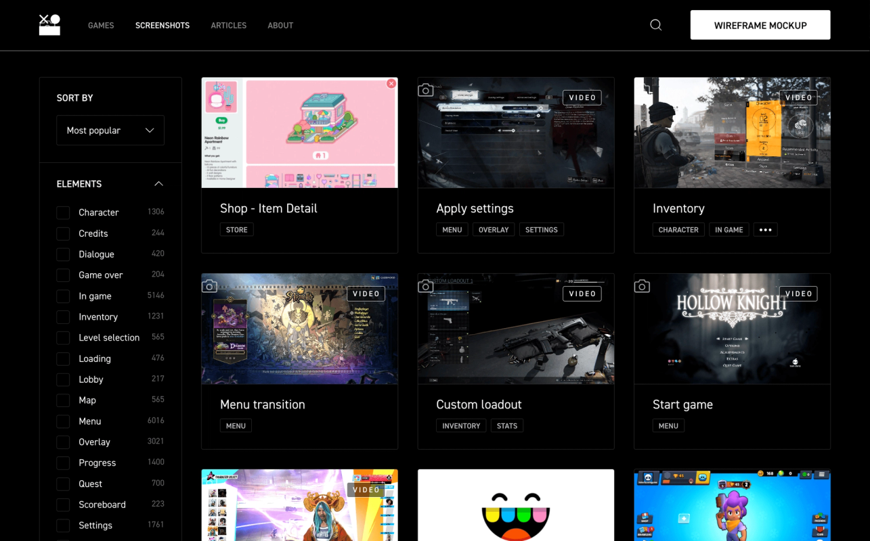Image resolution: width=870 pixels, height=541 pixels.
Task: Select the Game over checkbox
Action: 63,275
